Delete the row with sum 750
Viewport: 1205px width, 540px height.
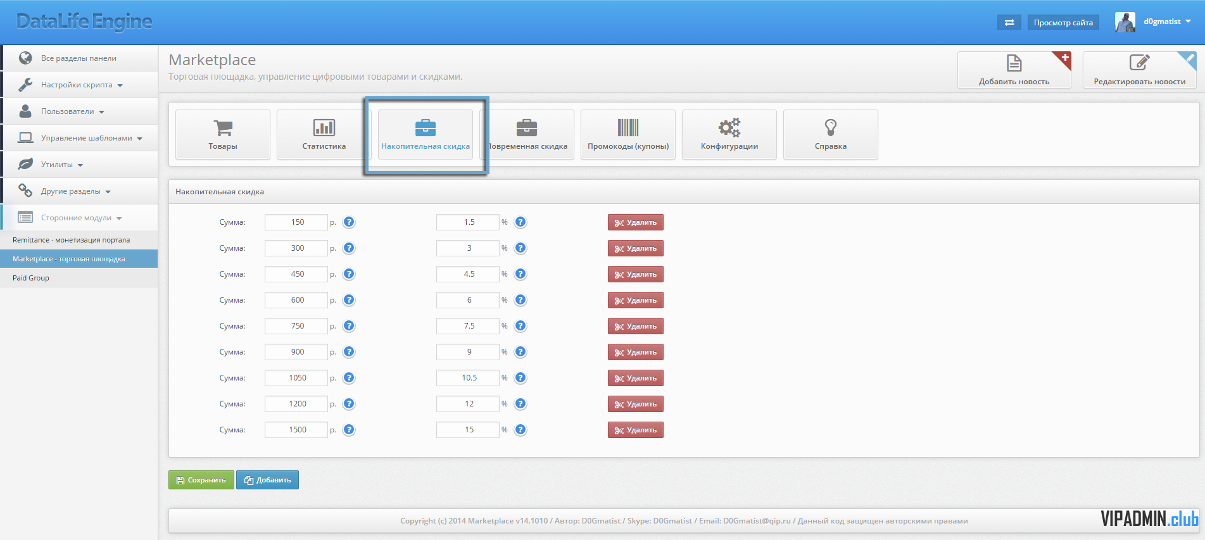pos(636,326)
